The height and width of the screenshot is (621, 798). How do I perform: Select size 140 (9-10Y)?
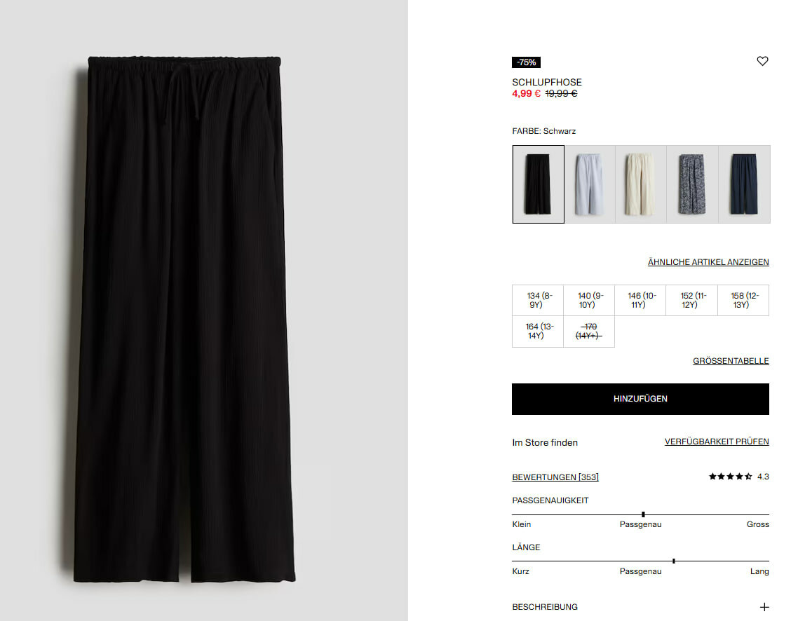589,300
